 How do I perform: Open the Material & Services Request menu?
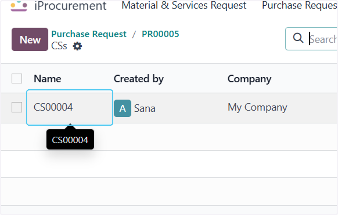click(184, 5)
